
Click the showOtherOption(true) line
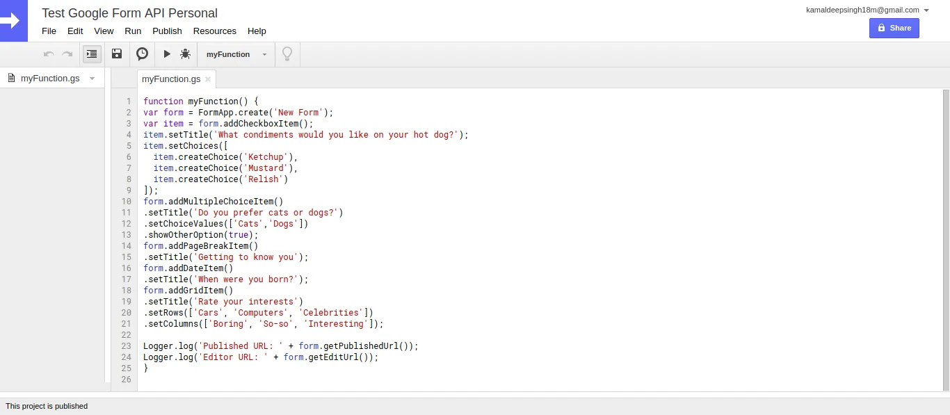(201, 235)
